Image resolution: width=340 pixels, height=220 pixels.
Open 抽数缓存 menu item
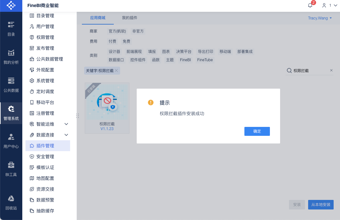pos(48,211)
